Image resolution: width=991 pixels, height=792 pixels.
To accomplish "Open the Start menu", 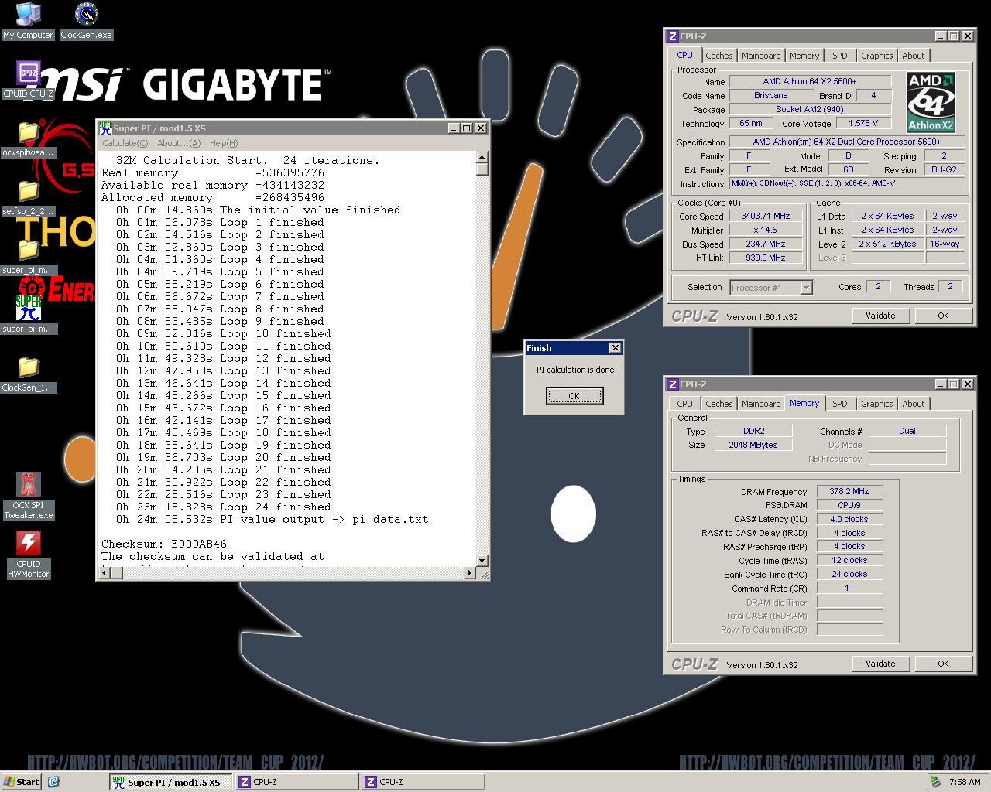I will tap(22, 782).
